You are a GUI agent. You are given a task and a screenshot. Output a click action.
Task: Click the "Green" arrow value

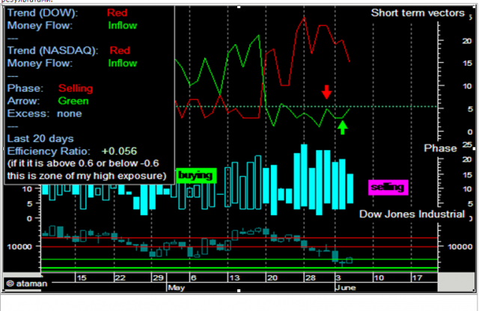pyautogui.click(x=73, y=101)
